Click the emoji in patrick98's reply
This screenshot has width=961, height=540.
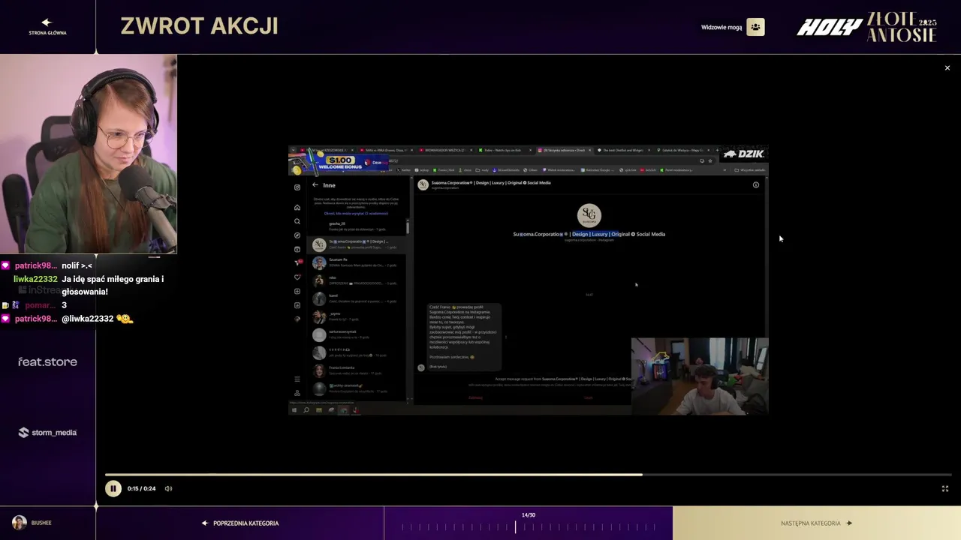[125, 319]
